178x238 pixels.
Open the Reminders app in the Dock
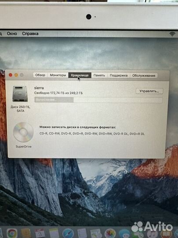82,233
